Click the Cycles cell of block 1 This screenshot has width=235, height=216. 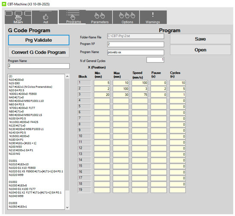click(x=177, y=83)
